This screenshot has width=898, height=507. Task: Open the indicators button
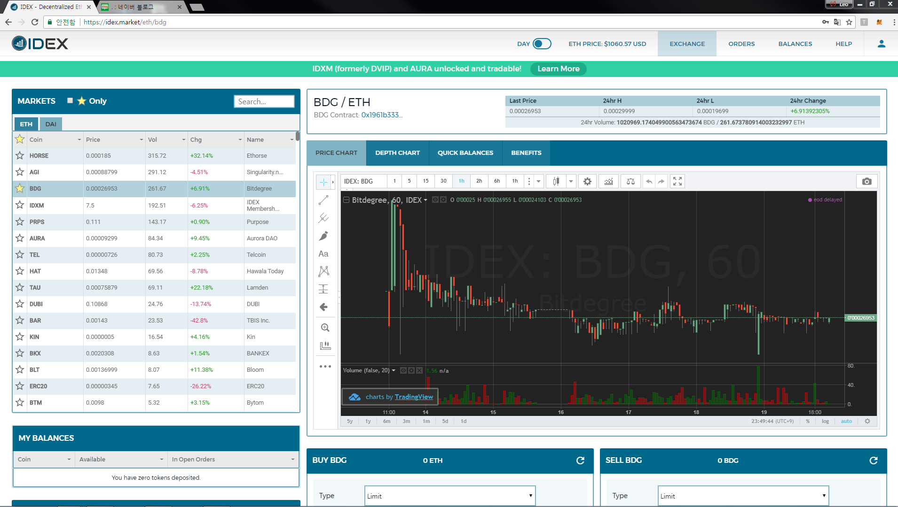coord(608,181)
